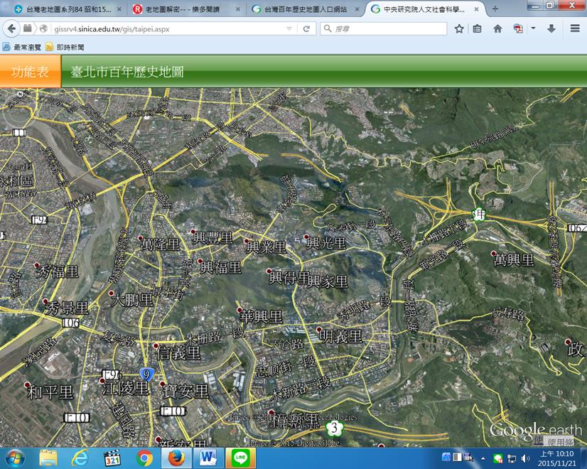This screenshot has height=469, width=587.
Task: Select the 華興里 placemark label
Action: pos(261,317)
